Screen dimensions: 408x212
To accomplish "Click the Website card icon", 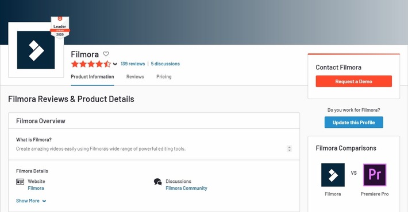I will coord(20,182).
